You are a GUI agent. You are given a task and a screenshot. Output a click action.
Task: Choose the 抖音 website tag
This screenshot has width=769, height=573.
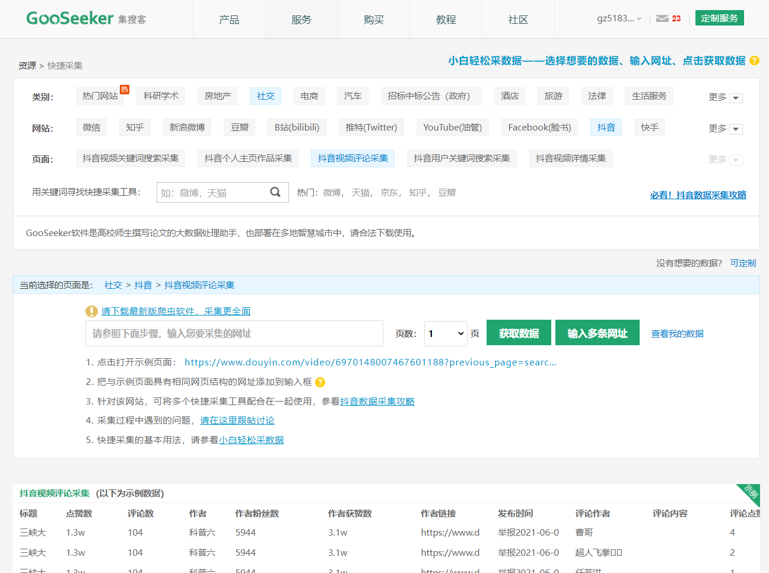tap(606, 128)
